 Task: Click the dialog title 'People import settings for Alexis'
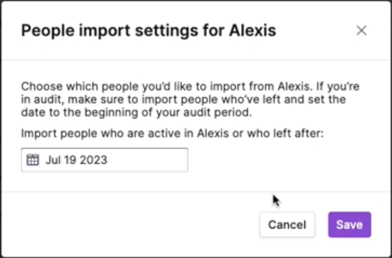tap(149, 31)
